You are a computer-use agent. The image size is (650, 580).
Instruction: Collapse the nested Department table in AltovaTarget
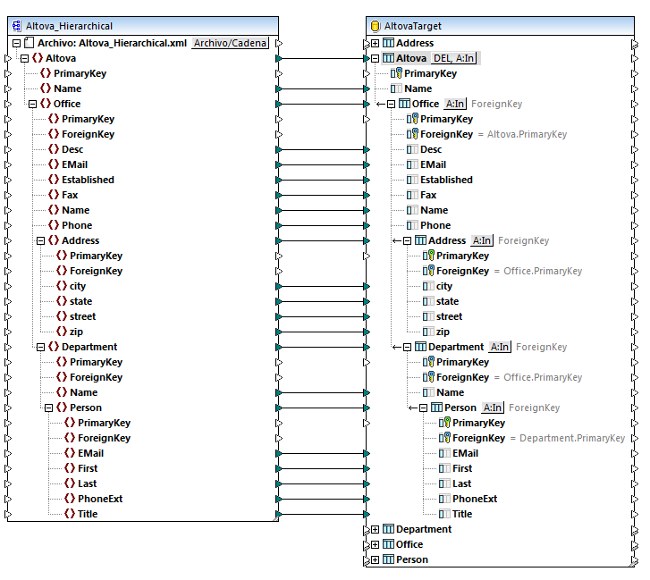408,347
